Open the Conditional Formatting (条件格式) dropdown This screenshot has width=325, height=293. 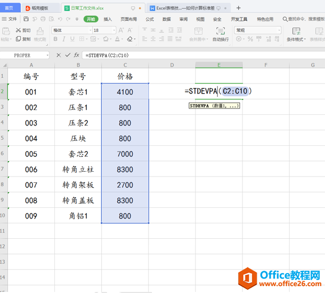tap(296, 39)
